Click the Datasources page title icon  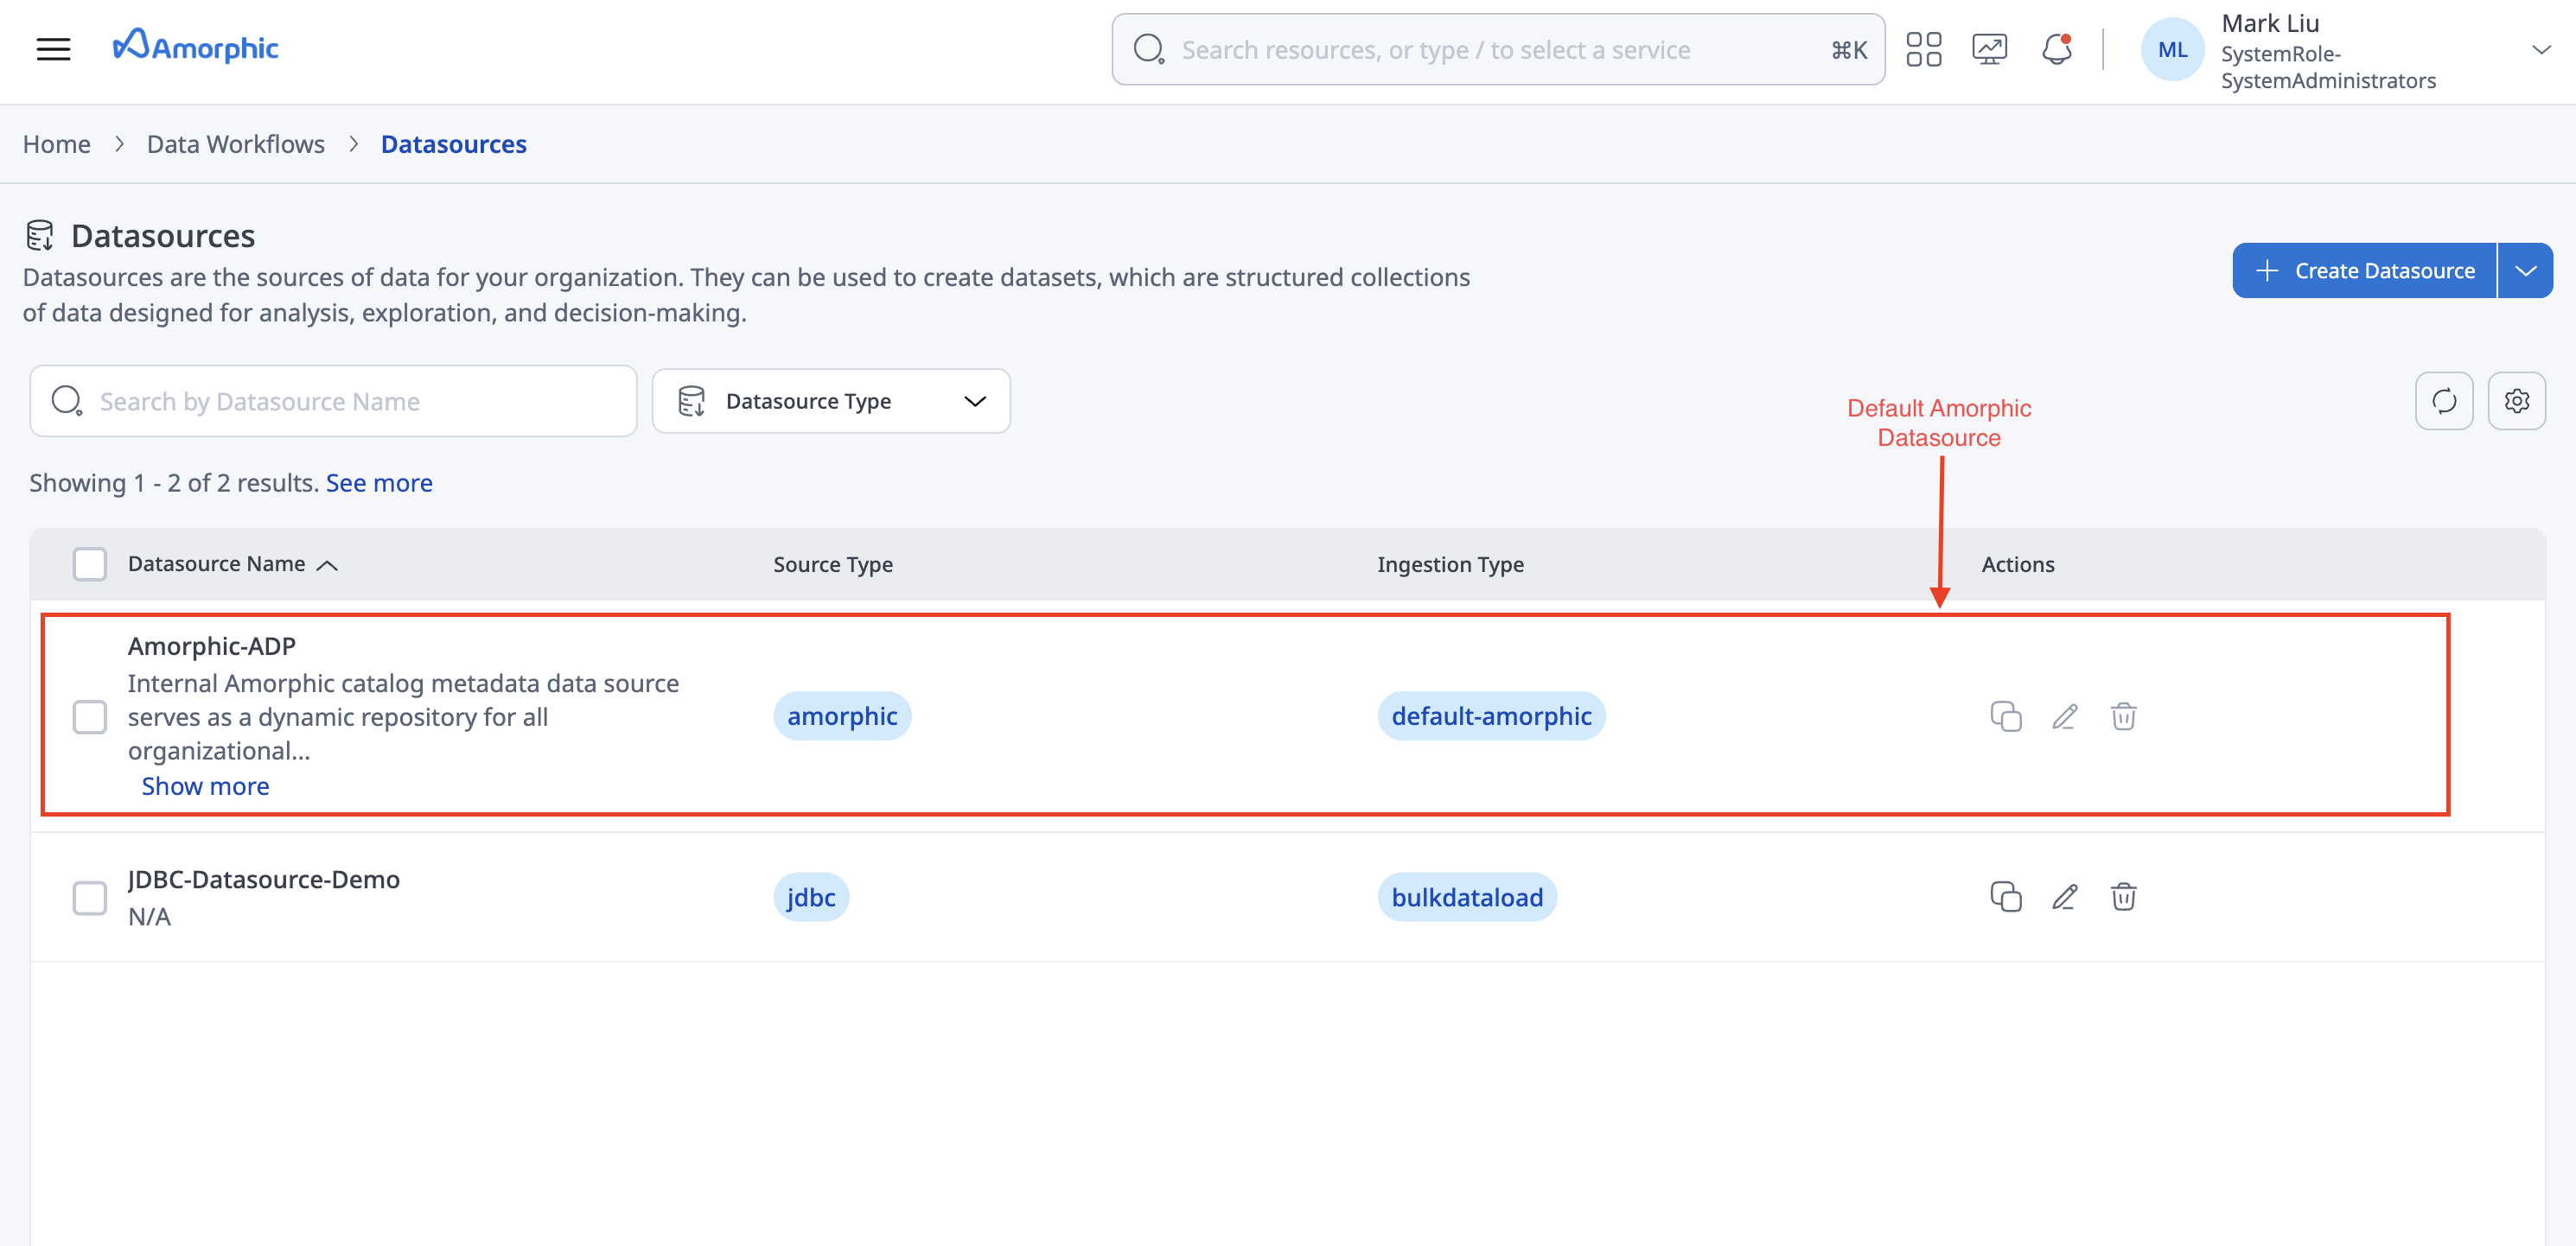(39, 236)
